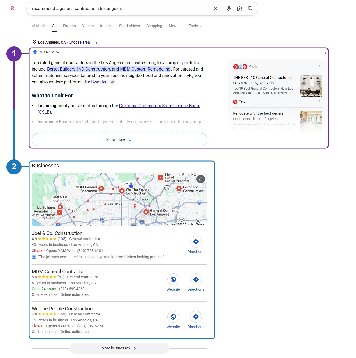
Task: Select the All results tab
Action: [54, 26]
